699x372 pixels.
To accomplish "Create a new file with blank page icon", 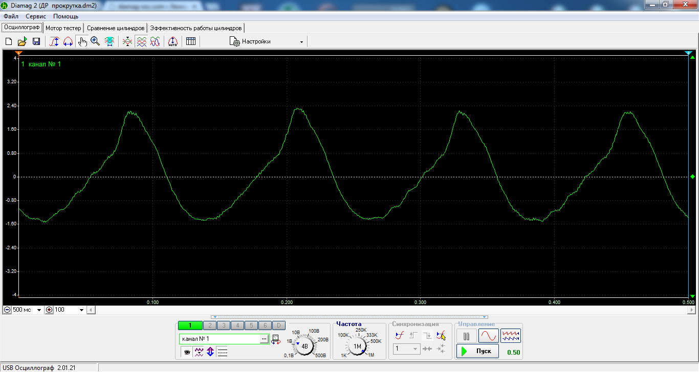I will tap(8, 41).
